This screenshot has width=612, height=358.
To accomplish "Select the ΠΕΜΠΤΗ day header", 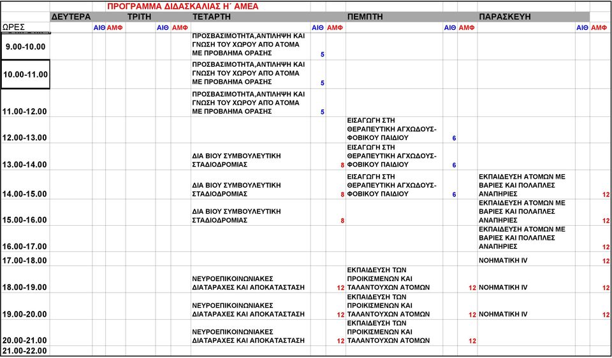I will click(365, 17).
